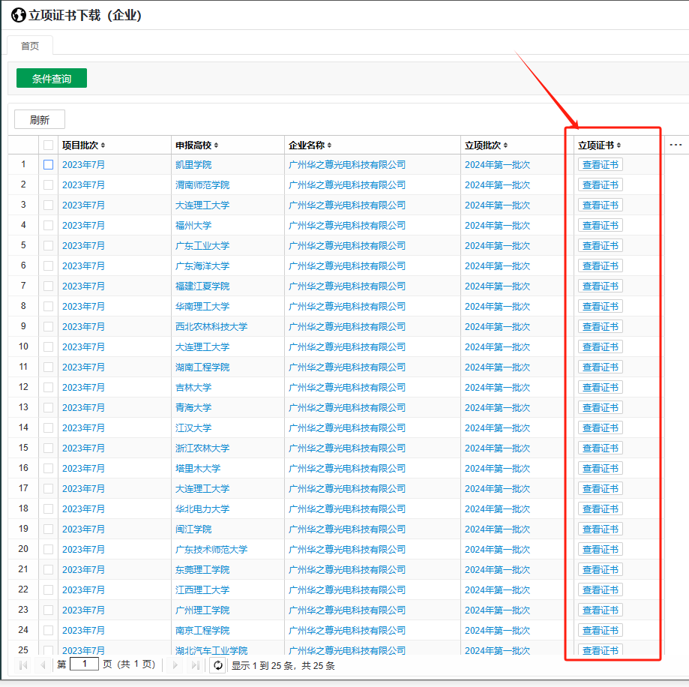Image resolution: width=689 pixels, height=687 pixels.
Task: Open the 吉林大学 link in row 12
Action: [x=193, y=387]
